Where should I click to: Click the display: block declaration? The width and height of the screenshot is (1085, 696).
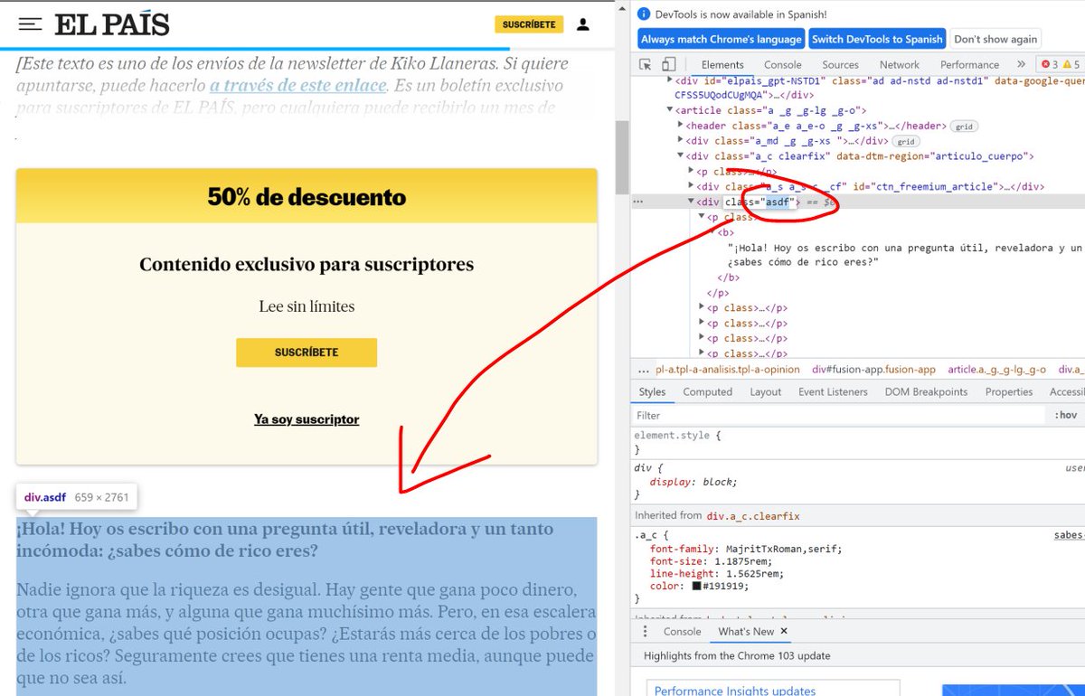click(x=693, y=482)
